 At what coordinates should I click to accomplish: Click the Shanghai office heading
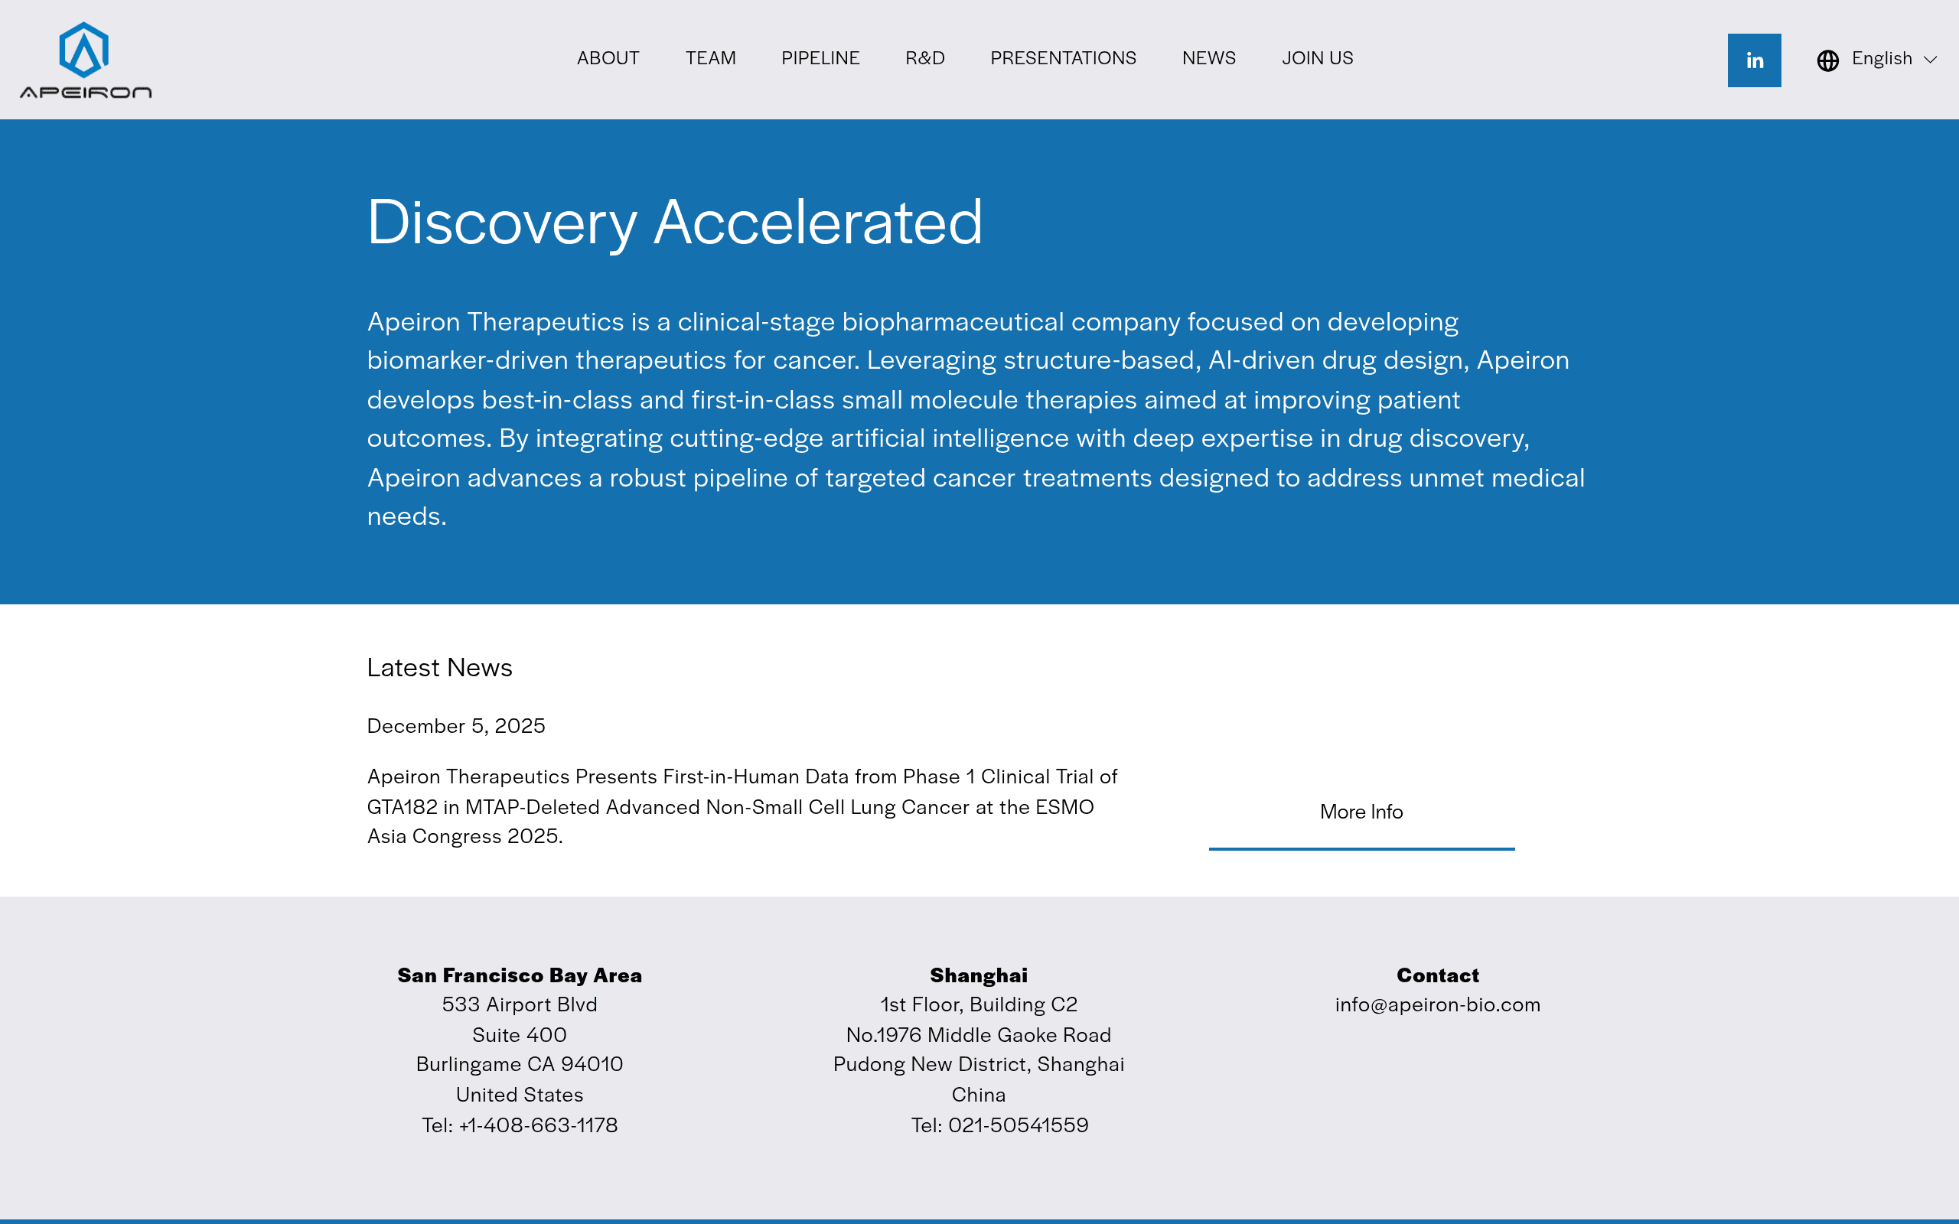point(979,975)
